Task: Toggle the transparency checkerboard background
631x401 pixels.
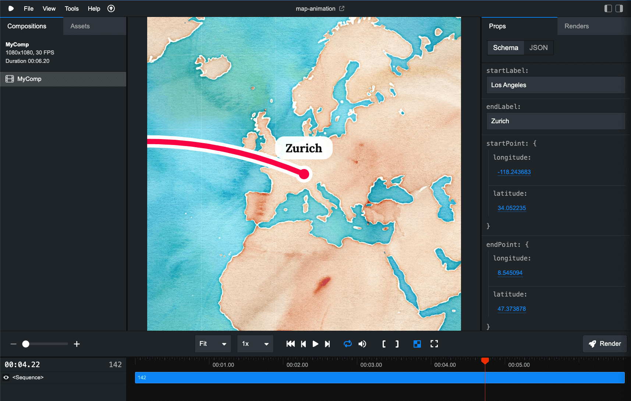Action: [x=417, y=344]
